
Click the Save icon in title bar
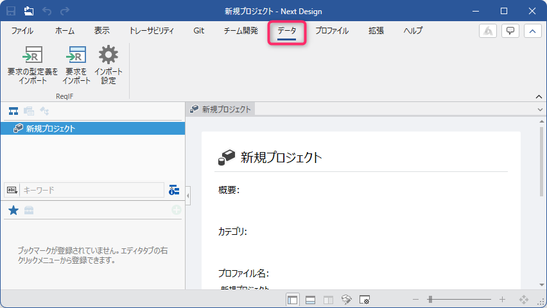[x=11, y=11]
